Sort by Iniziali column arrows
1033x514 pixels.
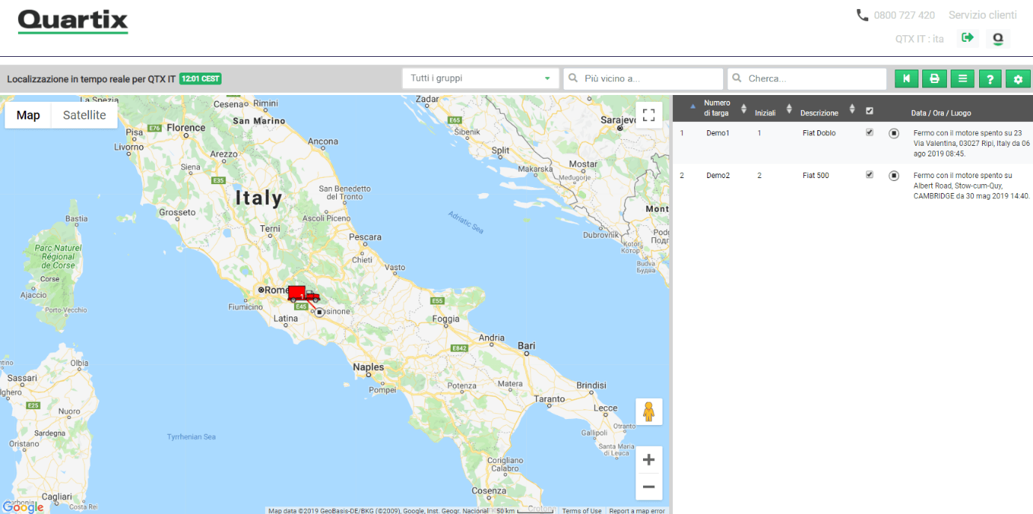coord(789,108)
